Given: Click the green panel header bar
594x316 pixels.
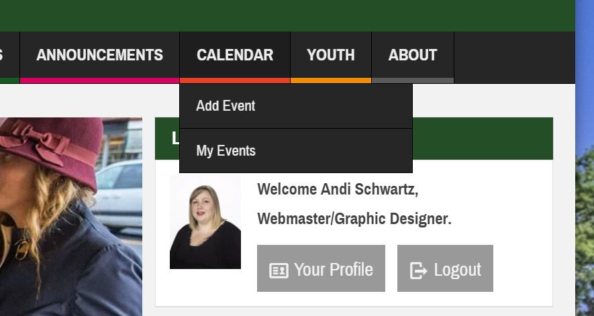Looking at the screenshot, I should (482, 138).
